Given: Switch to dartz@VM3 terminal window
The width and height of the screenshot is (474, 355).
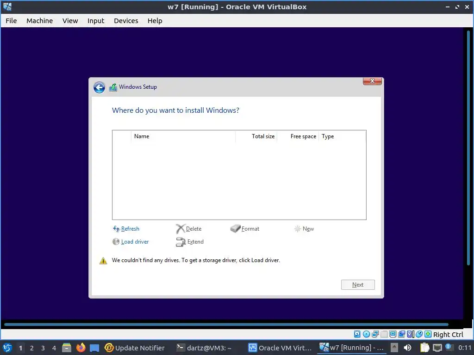Looking at the screenshot, I should (x=204, y=348).
